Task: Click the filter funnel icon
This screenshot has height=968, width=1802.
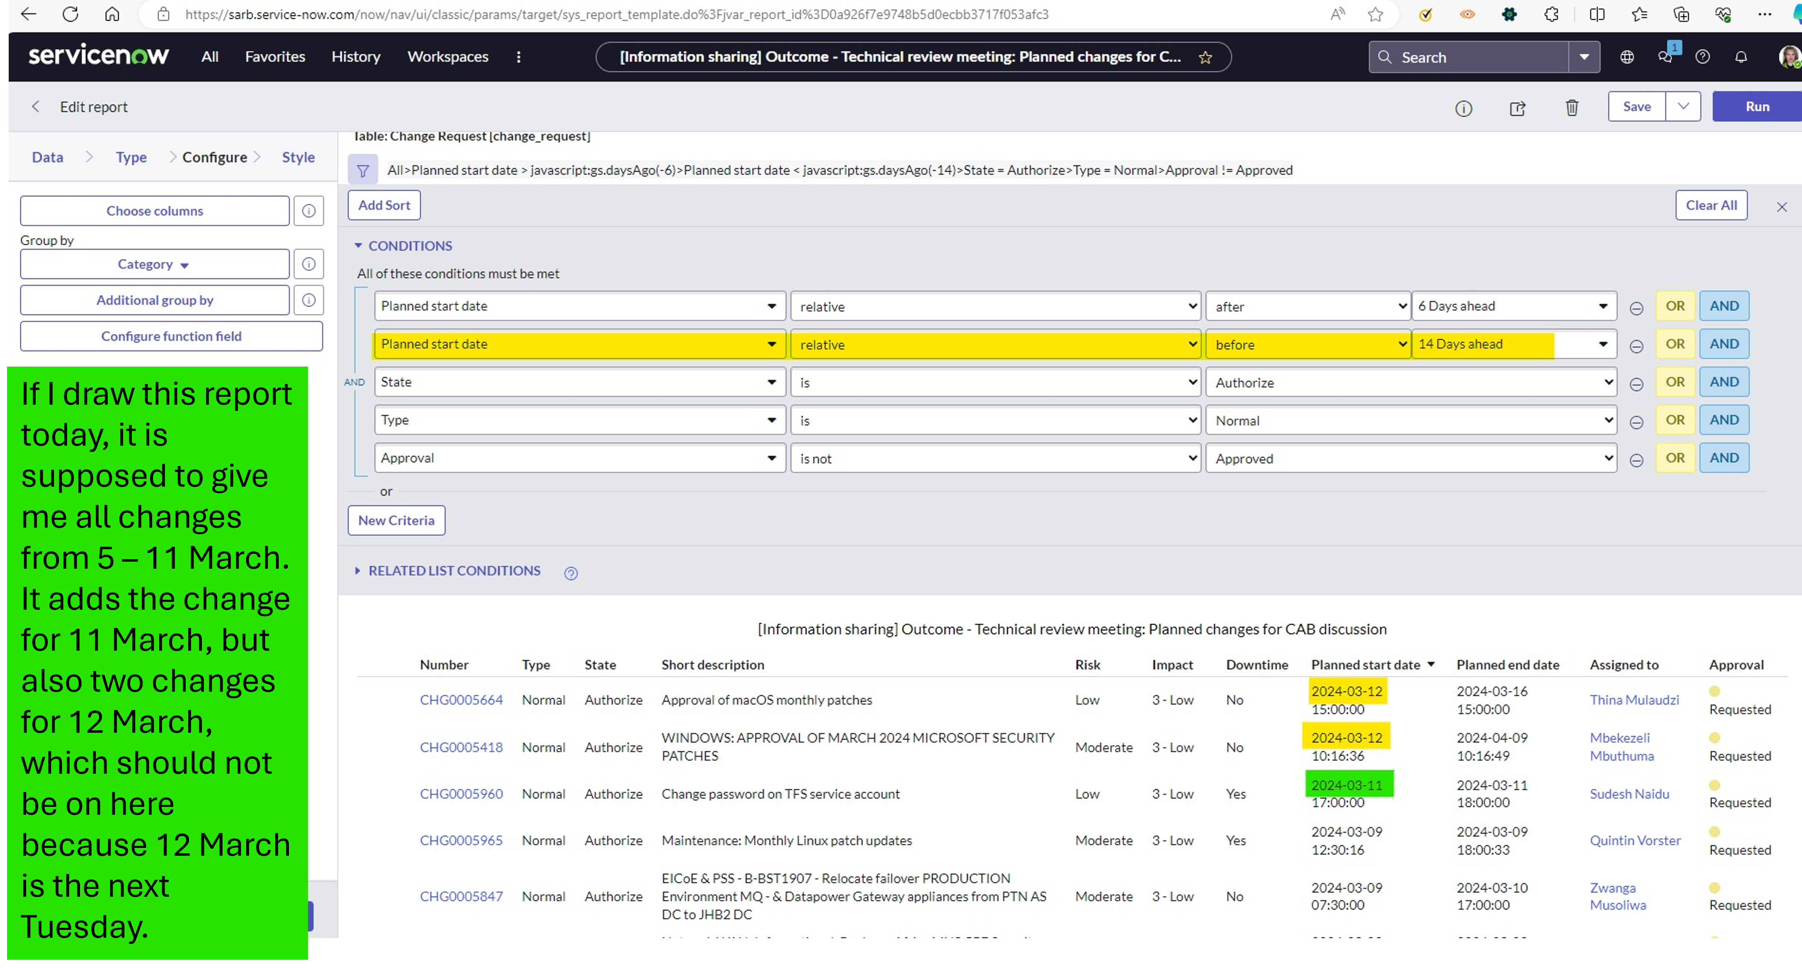Action: (x=363, y=171)
